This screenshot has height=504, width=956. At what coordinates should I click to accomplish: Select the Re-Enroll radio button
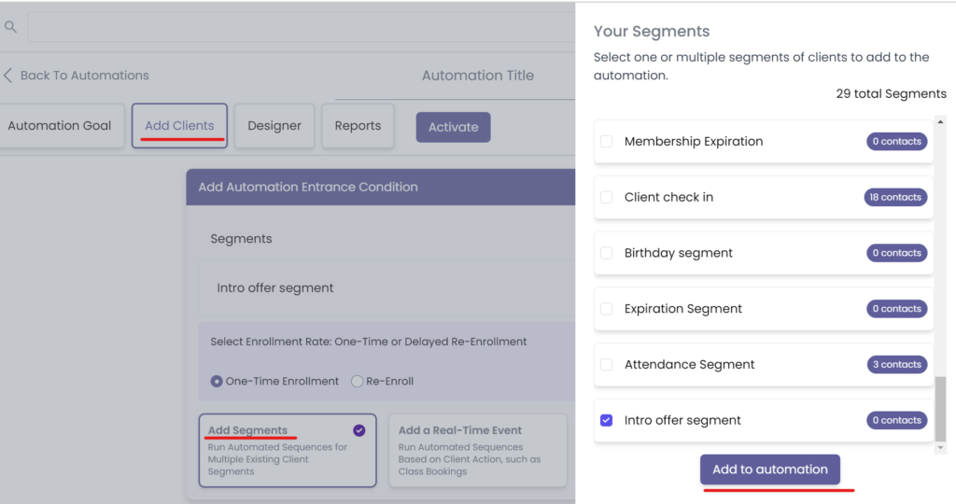click(357, 381)
